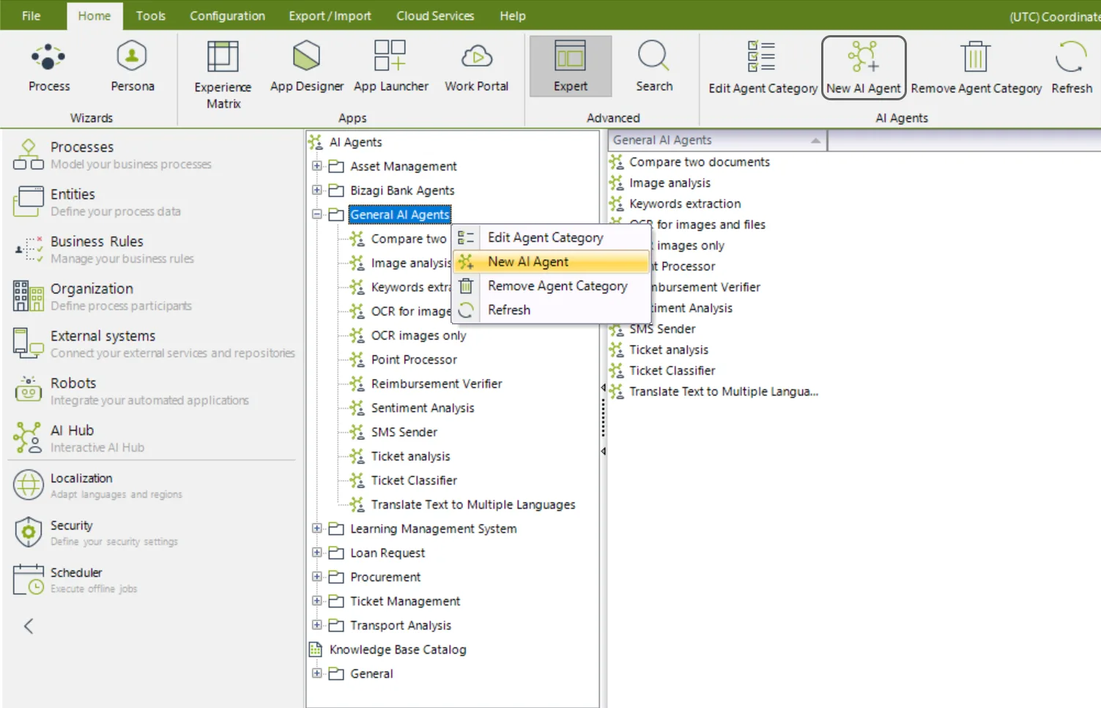Expand the Loan Request folder

click(316, 553)
